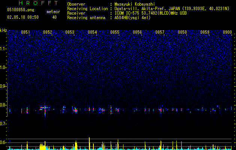Click the 0856 time marker
This screenshot has width=236, height=150.
pyautogui.click(x=137, y=32)
